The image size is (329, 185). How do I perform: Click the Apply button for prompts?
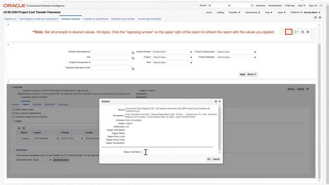[242, 74]
